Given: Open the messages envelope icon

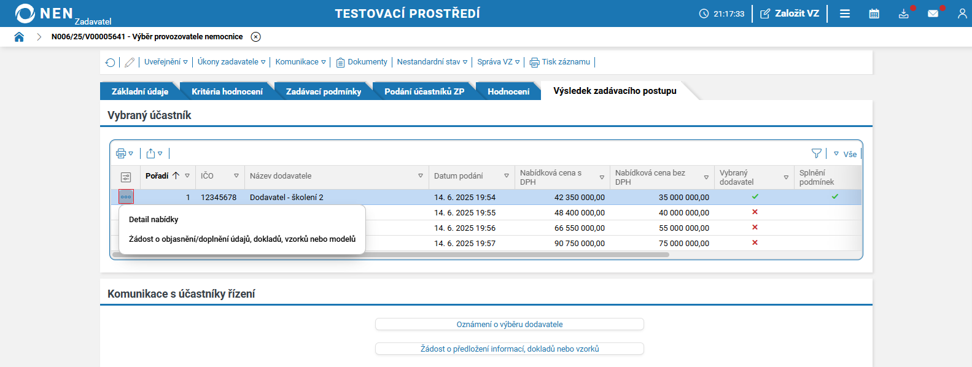Looking at the screenshot, I should (x=933, y=14).
